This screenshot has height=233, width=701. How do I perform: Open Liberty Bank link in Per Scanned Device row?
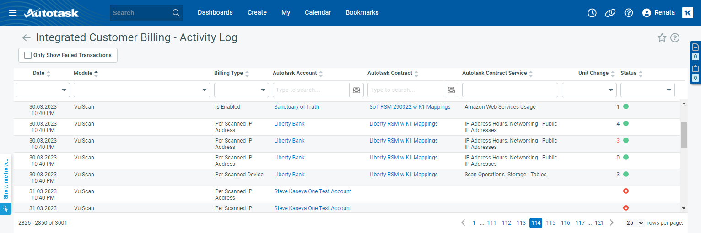tap(289, 175)
